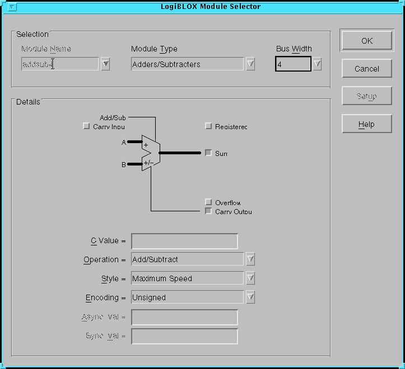Viewport: 405px width, 369px height.
Task: Toggle the Carry Output checkbox
Action: coord(208,211)
